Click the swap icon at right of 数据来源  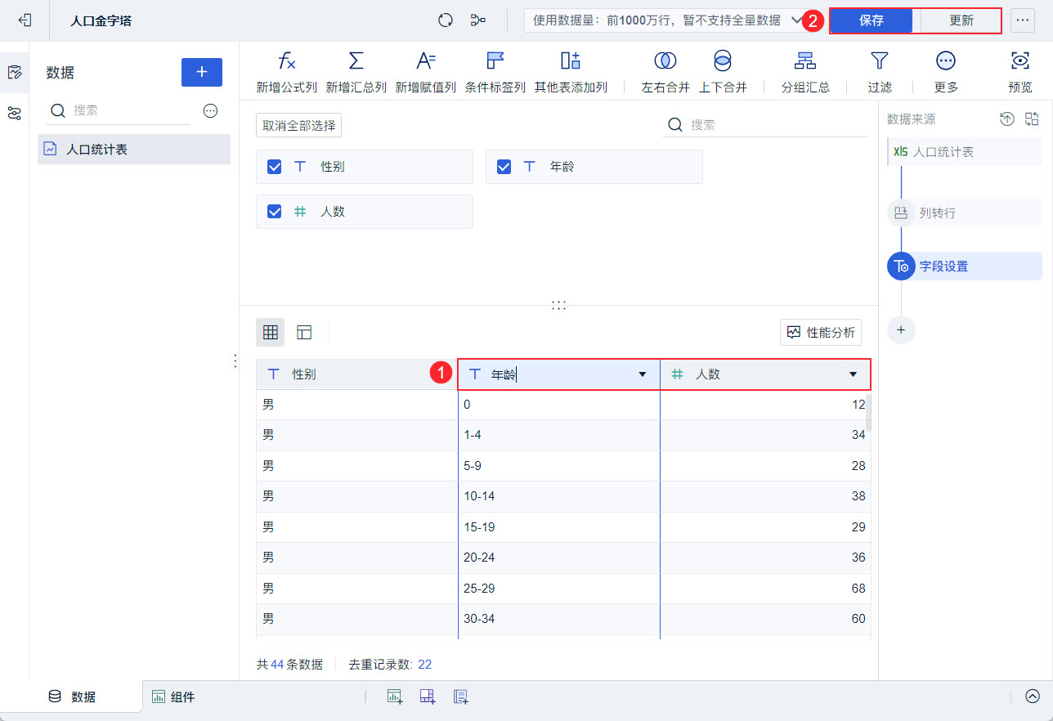click(x=1032, y=119)
